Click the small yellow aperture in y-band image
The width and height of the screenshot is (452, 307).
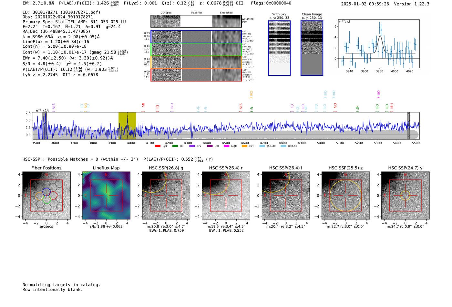pos(406,195)
